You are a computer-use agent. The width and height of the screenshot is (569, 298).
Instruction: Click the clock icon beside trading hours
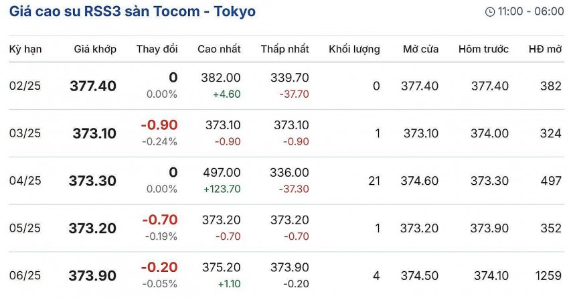click(x=490, y=12)
